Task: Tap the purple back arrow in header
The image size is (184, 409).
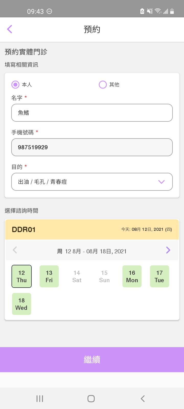Action: coord(10,29)
